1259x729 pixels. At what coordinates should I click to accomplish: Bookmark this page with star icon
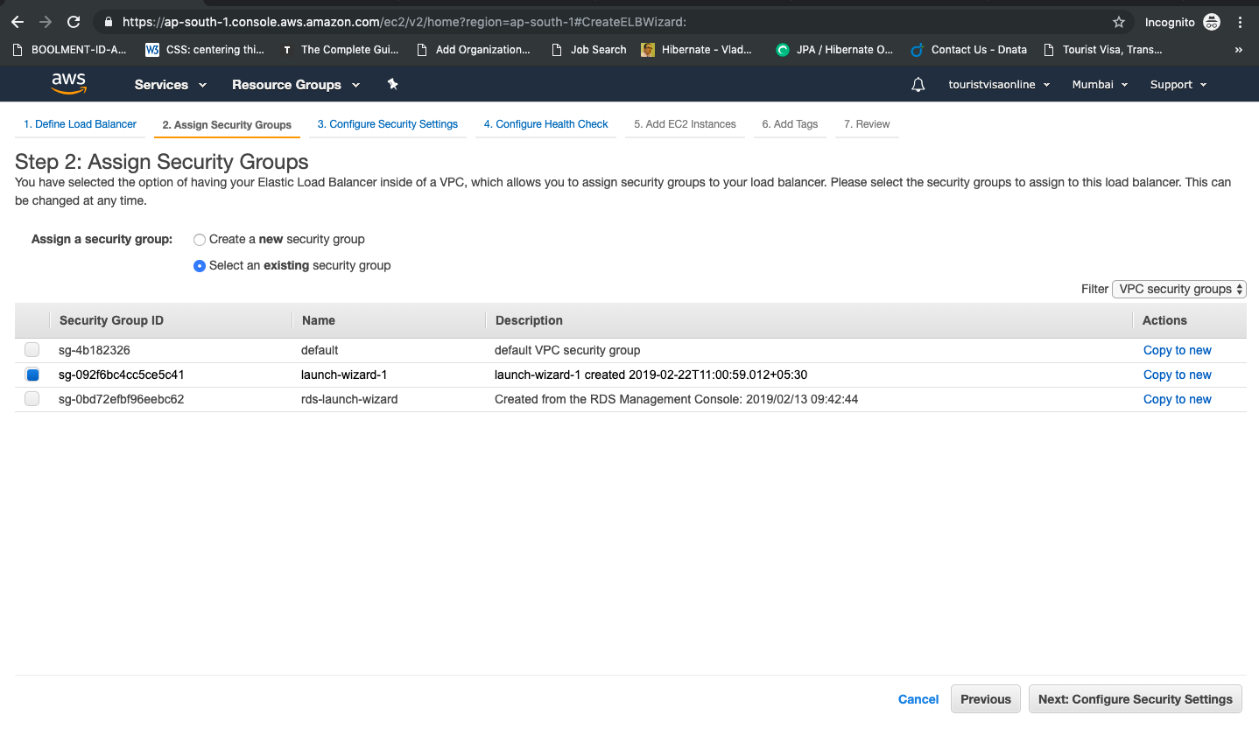(x=1118, y=22)
